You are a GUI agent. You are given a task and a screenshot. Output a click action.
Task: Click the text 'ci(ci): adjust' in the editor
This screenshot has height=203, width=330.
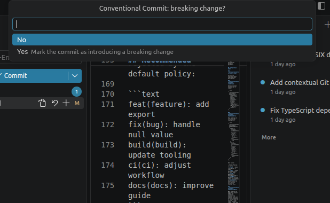(x=160, y=165)
